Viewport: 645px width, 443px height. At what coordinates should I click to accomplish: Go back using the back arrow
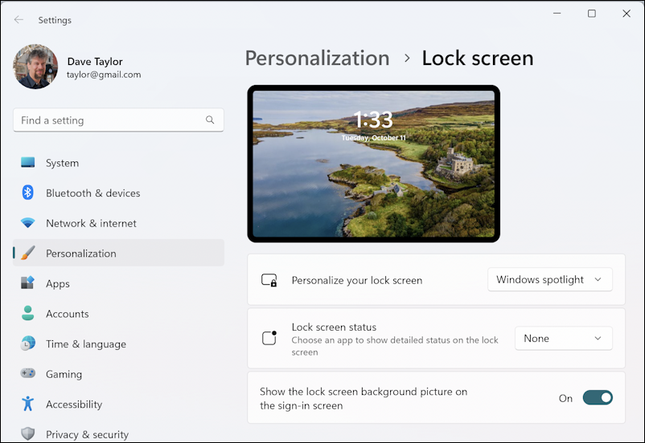[x=18, y=20]
